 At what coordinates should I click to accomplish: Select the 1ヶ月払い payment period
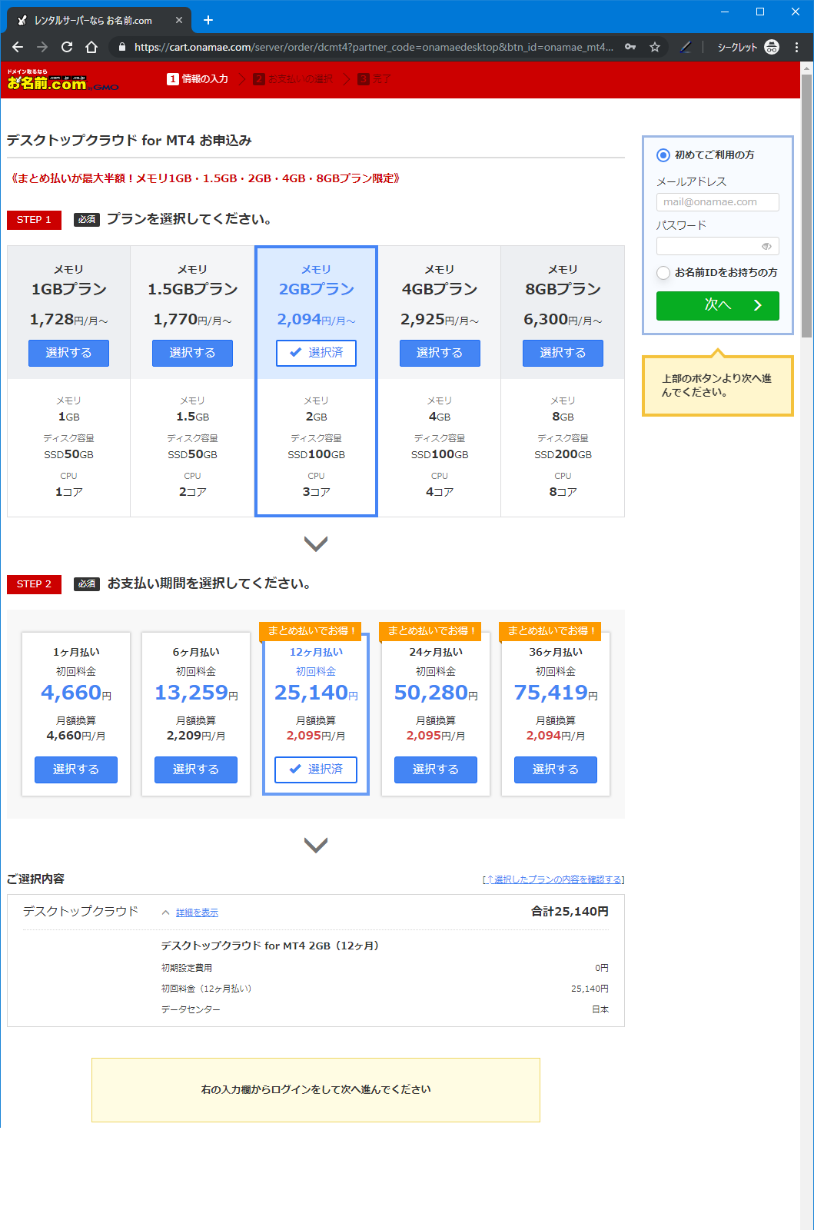coord(76,770)
